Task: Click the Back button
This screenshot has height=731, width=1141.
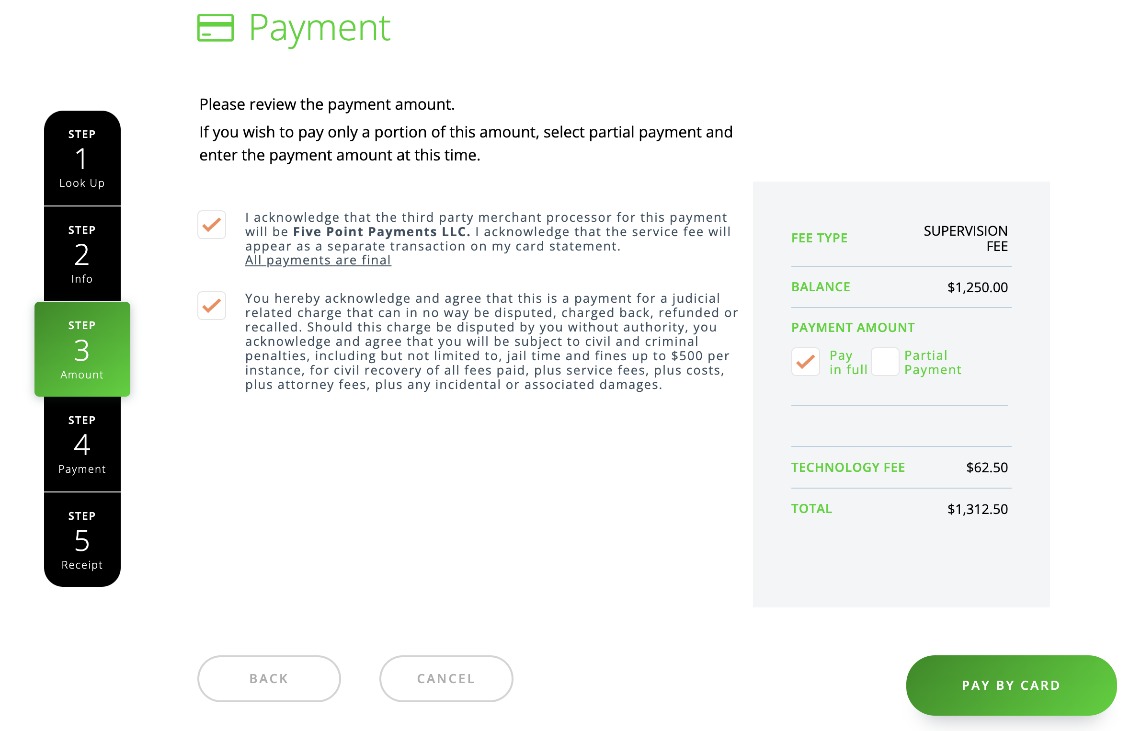Action: click(x=269, y=678)
